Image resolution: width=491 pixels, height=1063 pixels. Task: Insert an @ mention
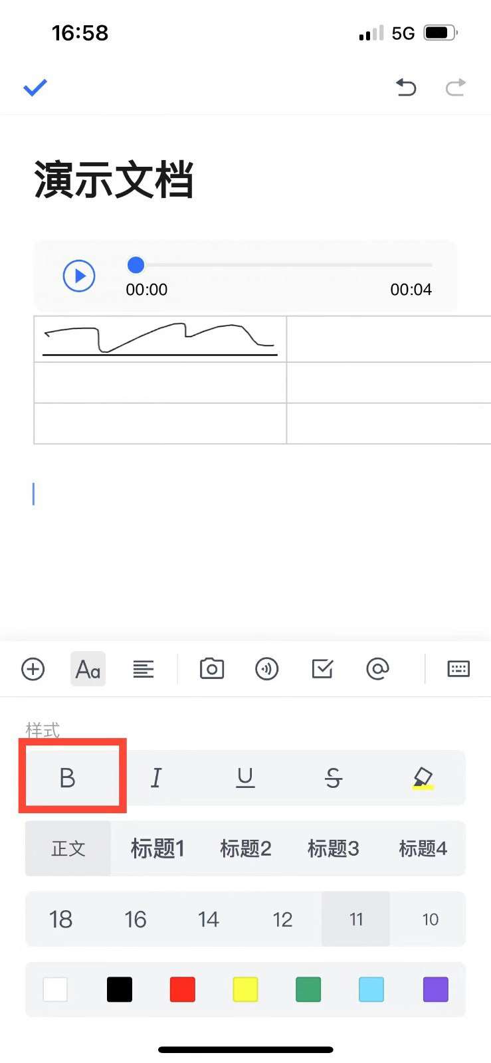pyautogui.click(x=377, y=669)
